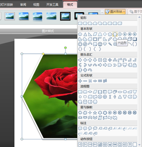
Task: Select the right arrow shape
Action: click(80, 60)
